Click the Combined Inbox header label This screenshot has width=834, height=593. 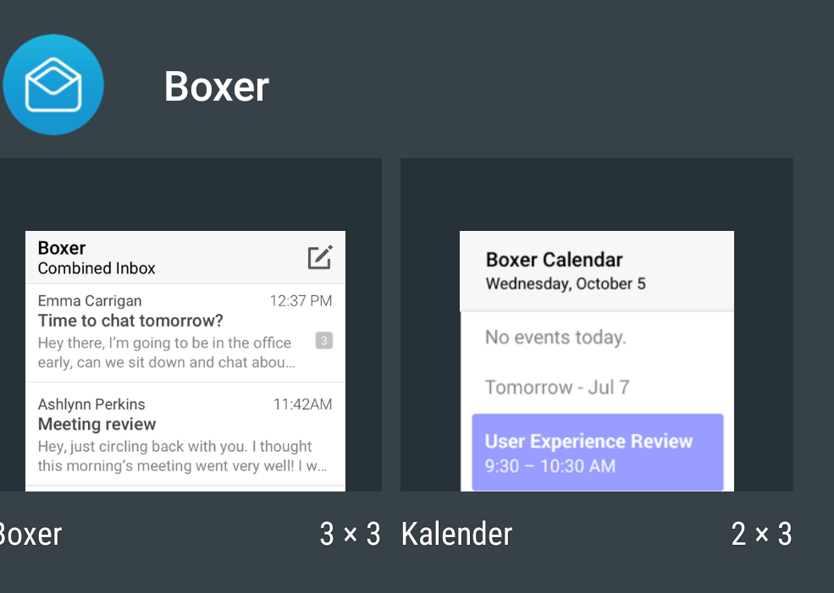[97, 268]
